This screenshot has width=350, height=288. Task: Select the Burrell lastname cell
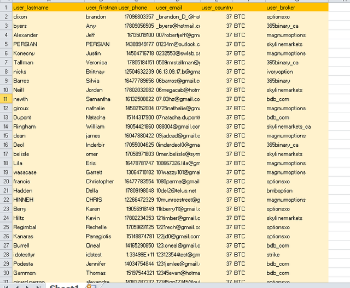click(49, 245)
